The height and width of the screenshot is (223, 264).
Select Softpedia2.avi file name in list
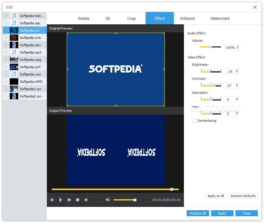[30, 96]
